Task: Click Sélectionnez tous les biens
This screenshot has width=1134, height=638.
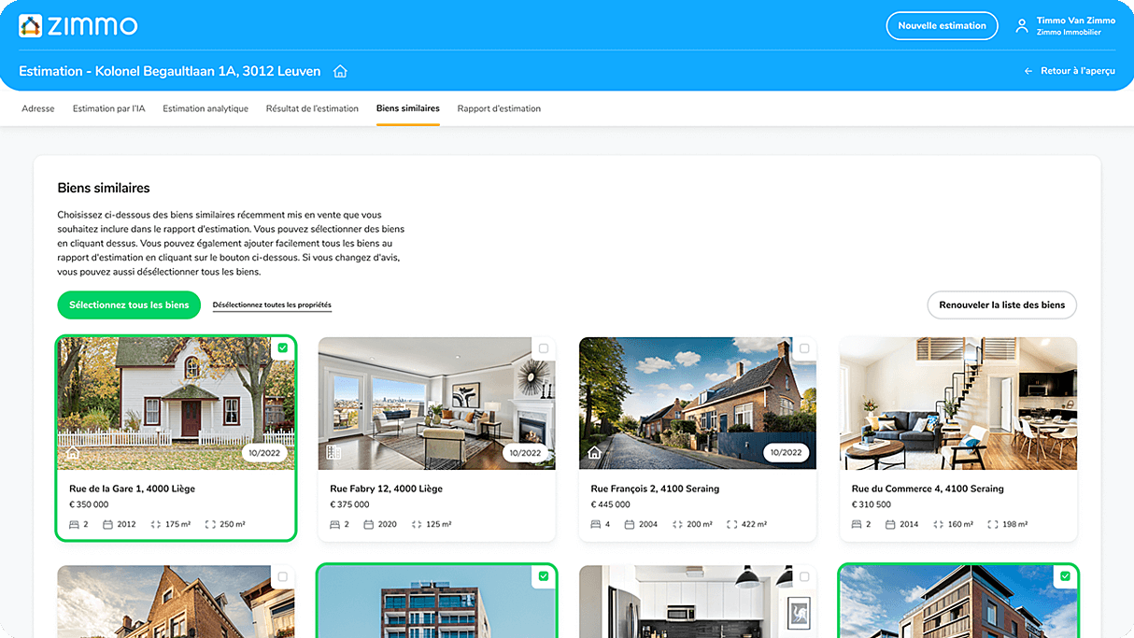Action: tap(129, 305)
